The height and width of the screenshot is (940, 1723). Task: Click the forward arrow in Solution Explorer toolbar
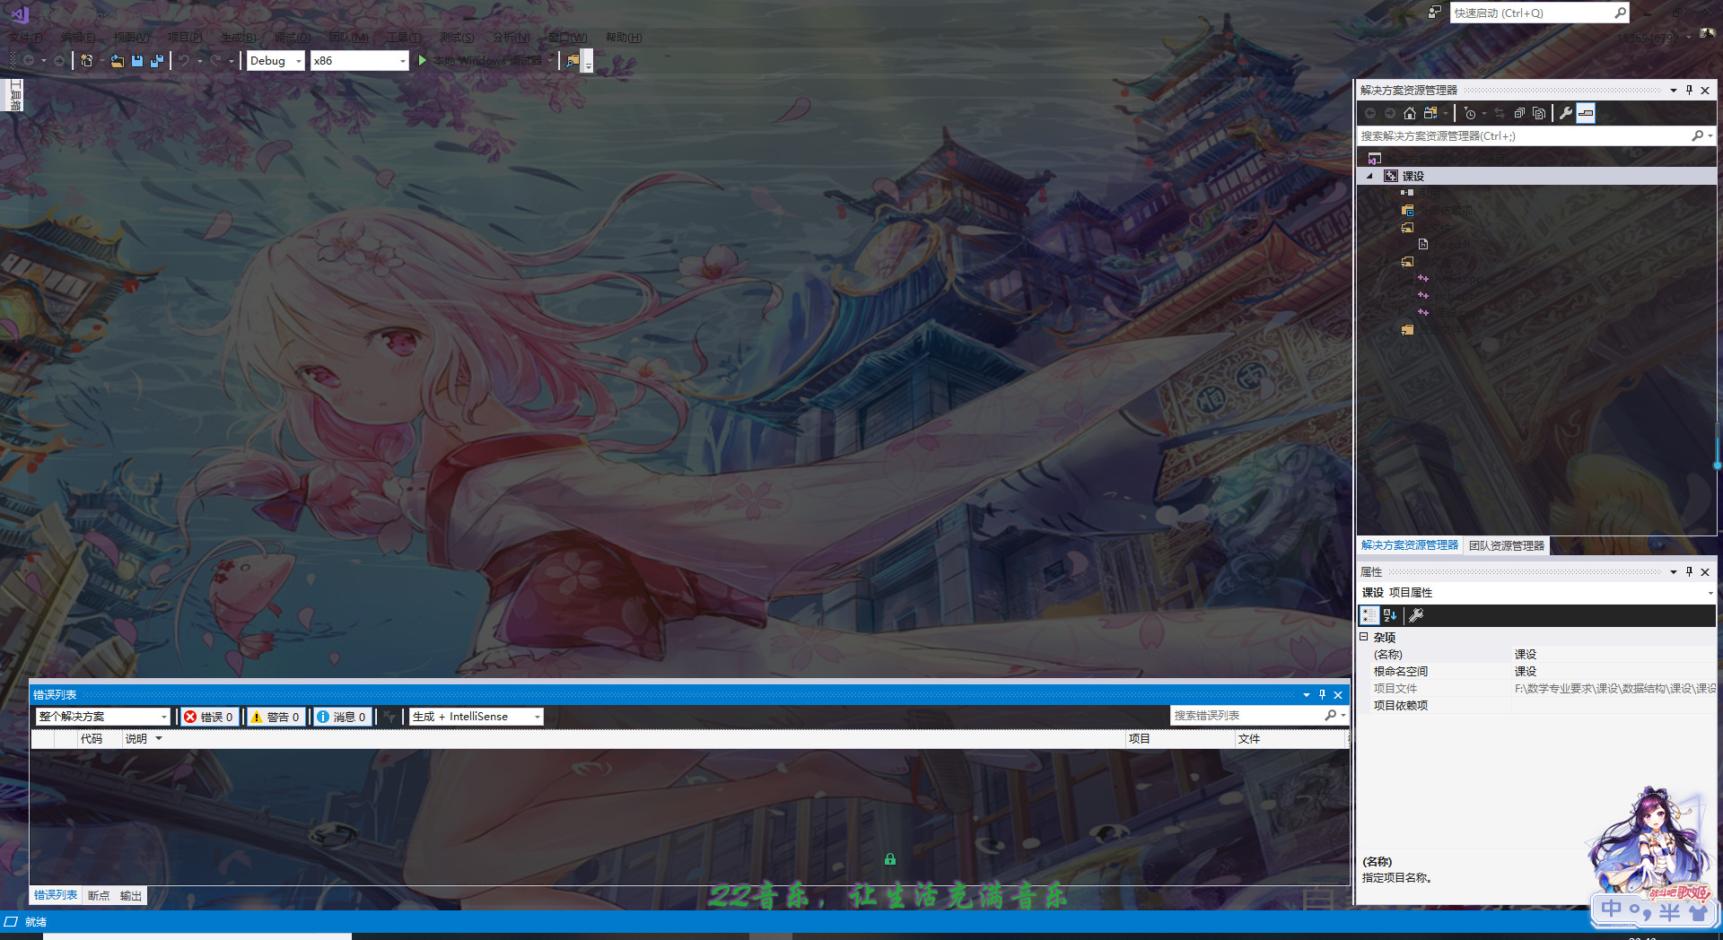point(1390,113)
